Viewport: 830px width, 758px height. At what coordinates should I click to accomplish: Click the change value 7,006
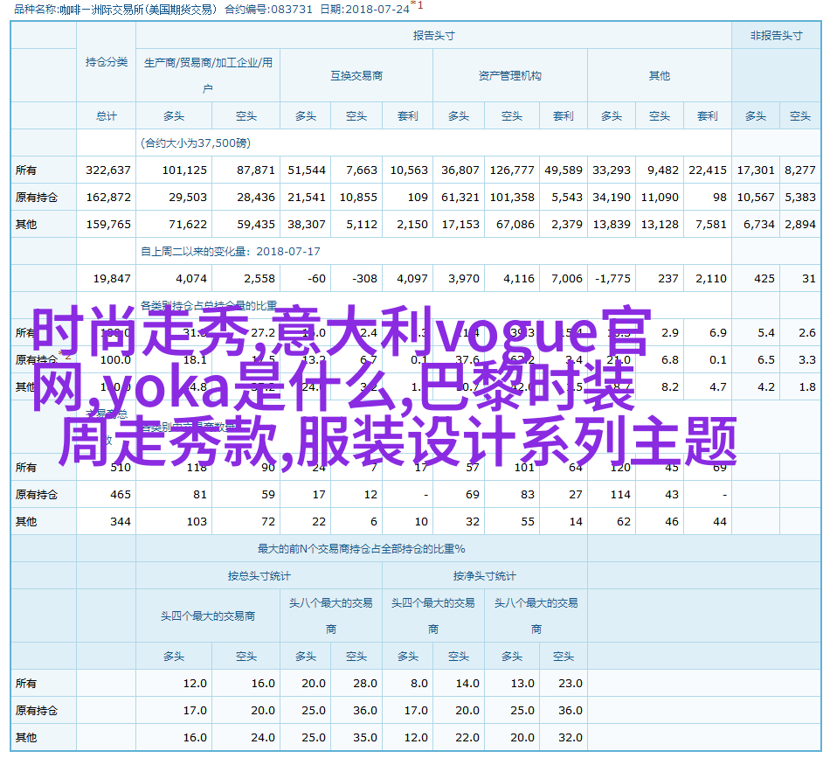pos(566,278)
